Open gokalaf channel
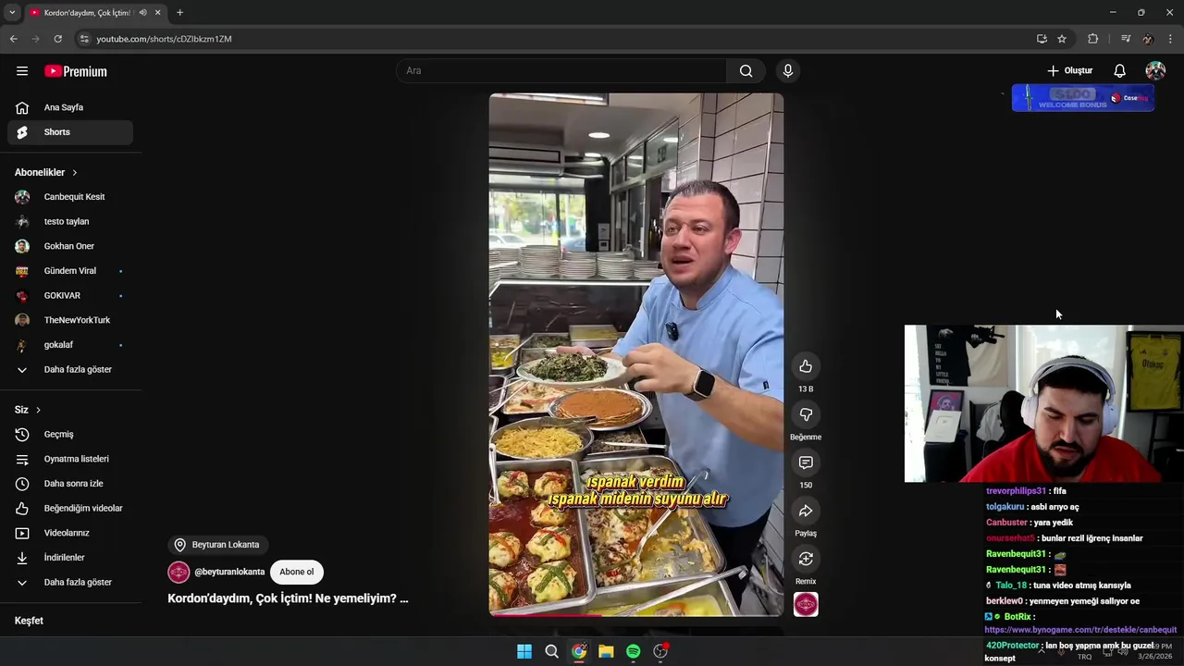Screen dimensions: 1184x666 point(70,345)
